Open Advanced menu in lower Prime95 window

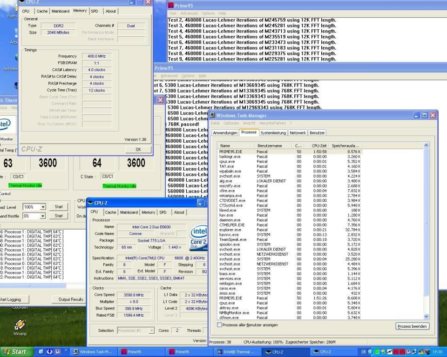169,76
